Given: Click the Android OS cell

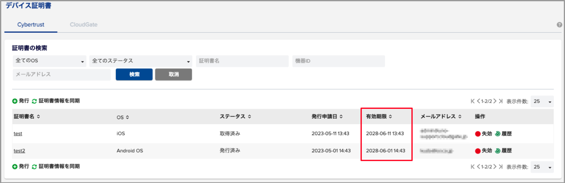Looking at the screenshot, I should 130,151.
